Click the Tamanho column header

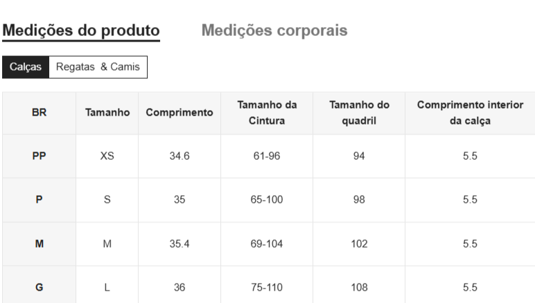(107, 112)
